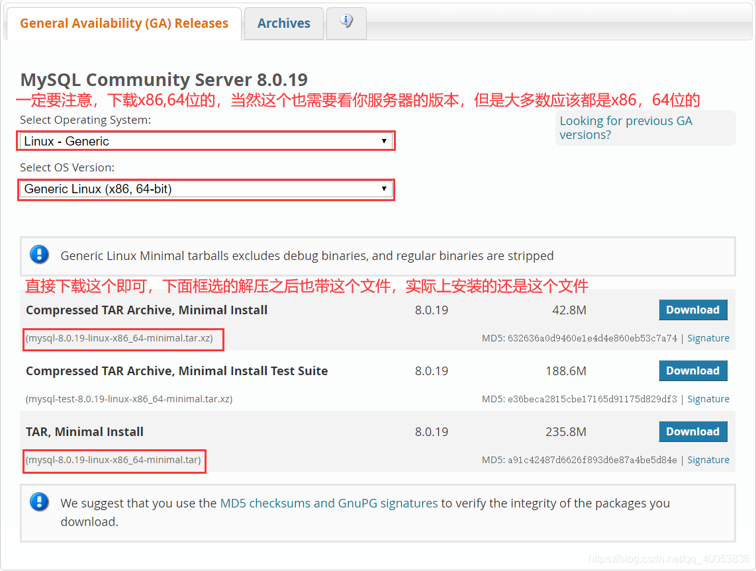The width and height of the screenshot is (756, 571).
Task: Download the TAR, Minimal Install package
Action: click(693, 432)
